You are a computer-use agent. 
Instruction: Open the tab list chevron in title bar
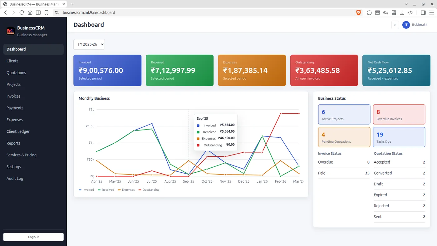tap(406, 4)
